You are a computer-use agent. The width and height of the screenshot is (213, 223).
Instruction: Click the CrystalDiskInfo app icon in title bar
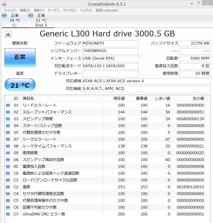4,4
